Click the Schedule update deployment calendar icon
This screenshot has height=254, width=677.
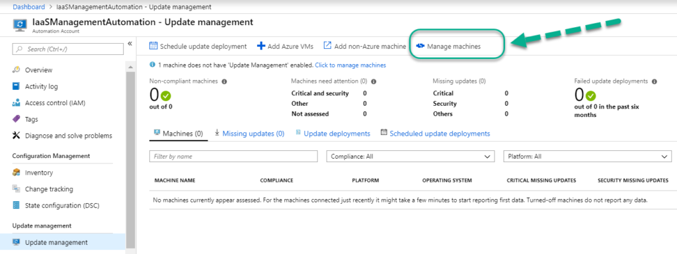[153, 46]
